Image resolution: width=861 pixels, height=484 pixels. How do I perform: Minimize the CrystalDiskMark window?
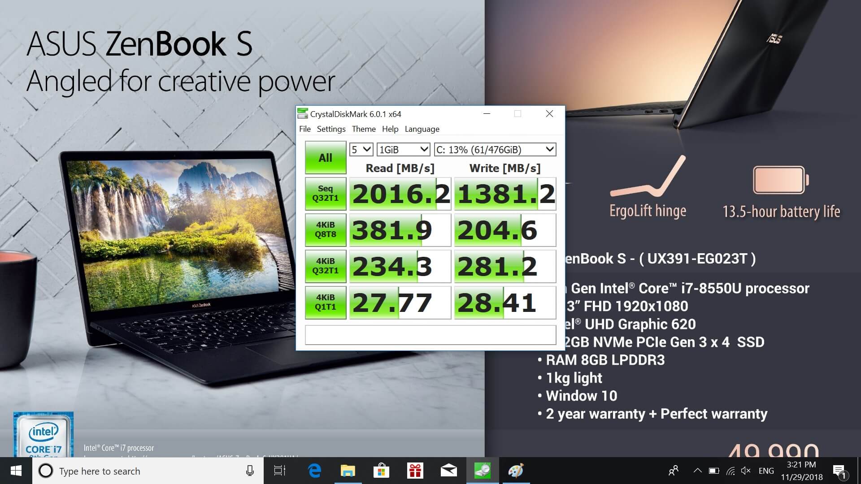tap(487, 114)
